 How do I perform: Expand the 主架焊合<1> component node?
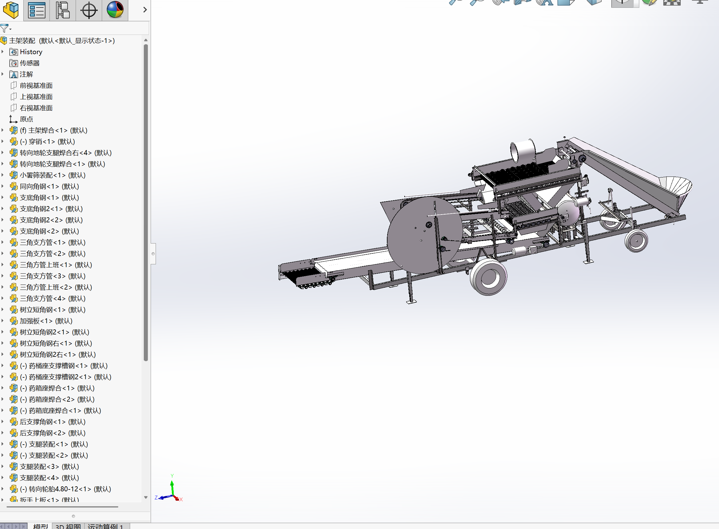[2, 130]
